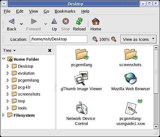This screenshot has width=160, height=137.
Task: Expand the evolution folder in the tree
Action: tap(8, 73)
